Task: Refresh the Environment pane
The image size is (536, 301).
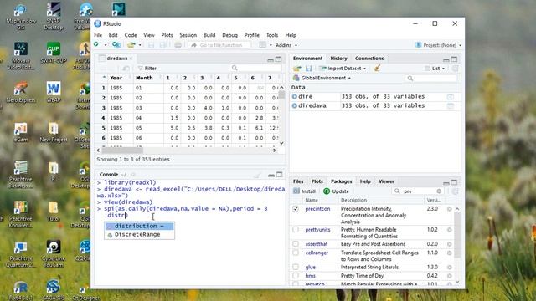Action: tap(455, 69)
